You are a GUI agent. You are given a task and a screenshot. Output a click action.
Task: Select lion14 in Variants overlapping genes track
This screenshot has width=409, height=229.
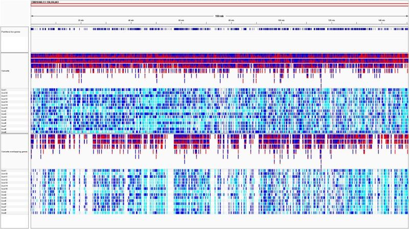[x=5, y=186]
